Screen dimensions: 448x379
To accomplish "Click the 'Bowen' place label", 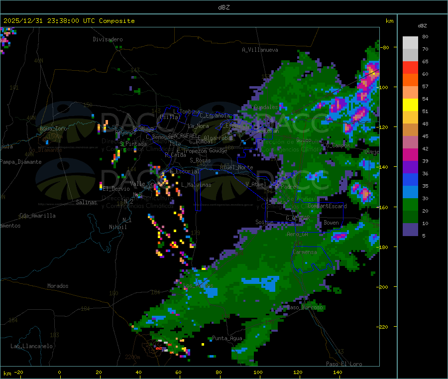I will click(x=331, y=223).
